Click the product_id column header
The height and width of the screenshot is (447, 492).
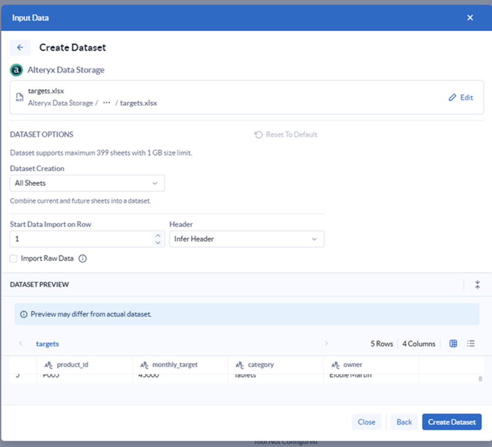pyautogui.click(x=84, y=365)
